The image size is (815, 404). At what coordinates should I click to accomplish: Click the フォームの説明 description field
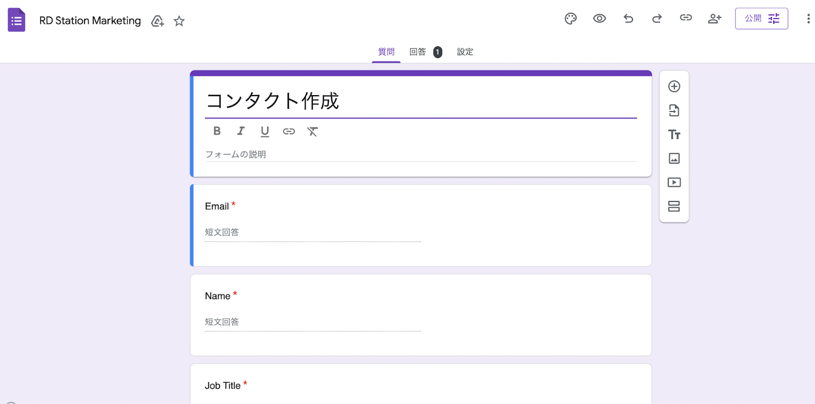coord(420,154)
